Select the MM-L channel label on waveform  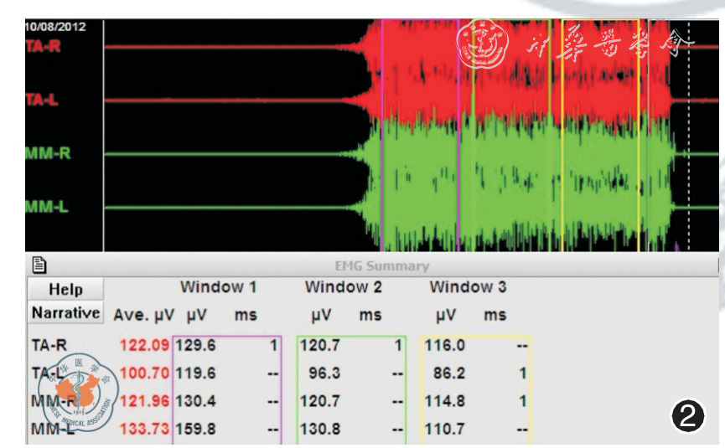click(x=45, y=207)
